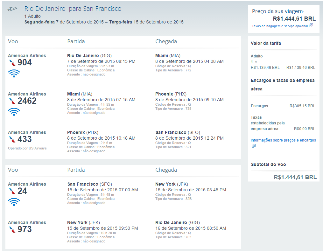
Task: Click external-link icon after baggage fees link
Action: pyautogui.click(x=311, y=25)
